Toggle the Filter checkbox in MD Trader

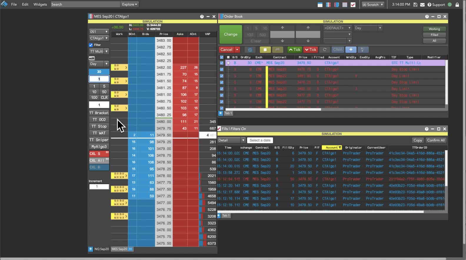[91, 45]
